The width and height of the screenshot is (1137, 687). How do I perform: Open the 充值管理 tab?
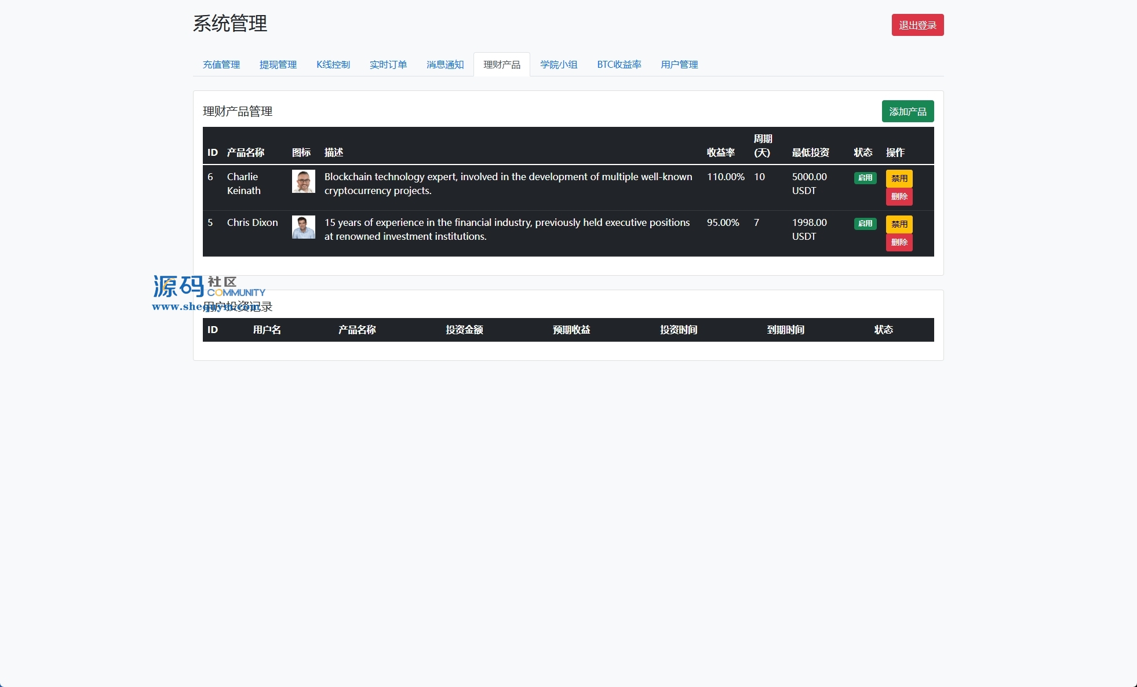(221, 64)
